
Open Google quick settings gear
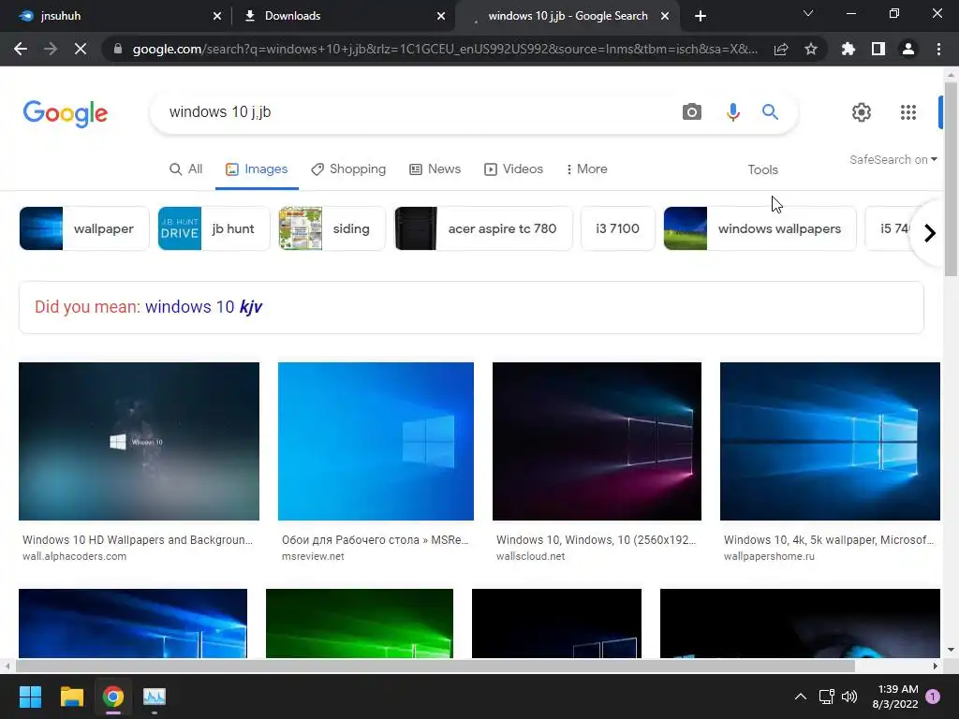862,112
